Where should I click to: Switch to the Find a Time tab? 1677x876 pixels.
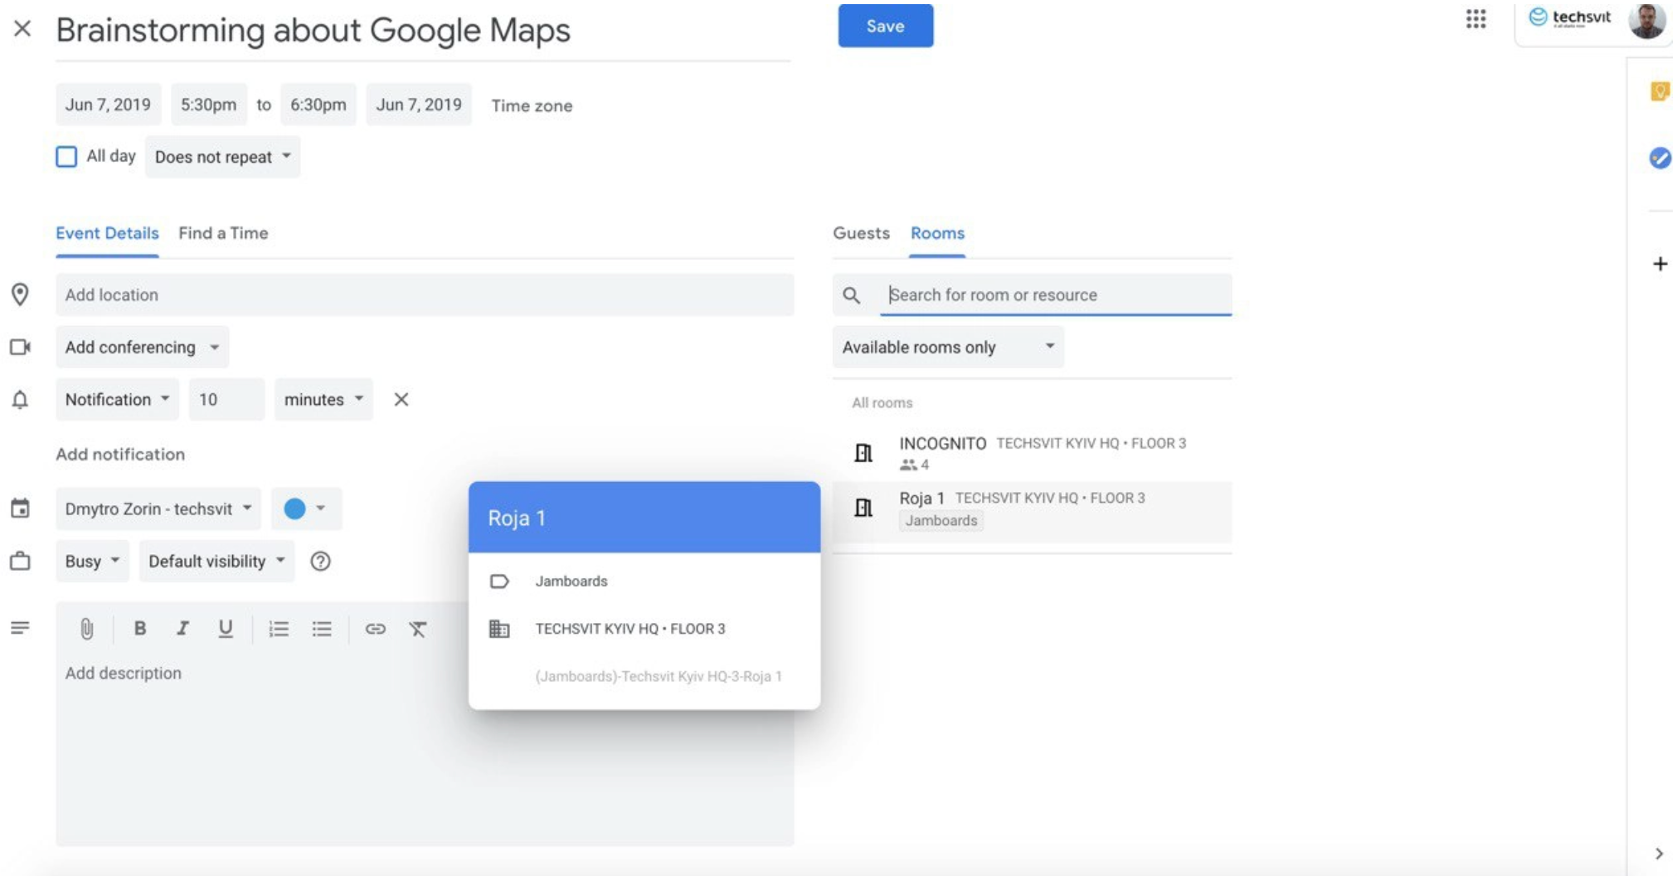coord(223,233)
